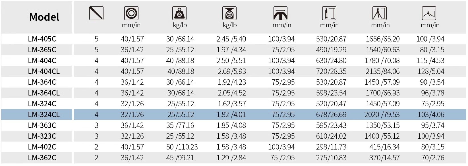The height and width of the screenshot is (166, 468).
Task: Select the highlighted LM-324CL model row
Action: 44,115
